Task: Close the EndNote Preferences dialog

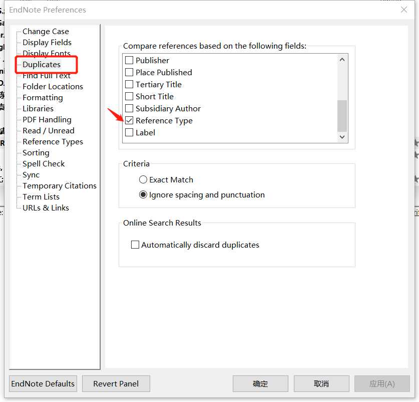Action: [x=404, y=10]
